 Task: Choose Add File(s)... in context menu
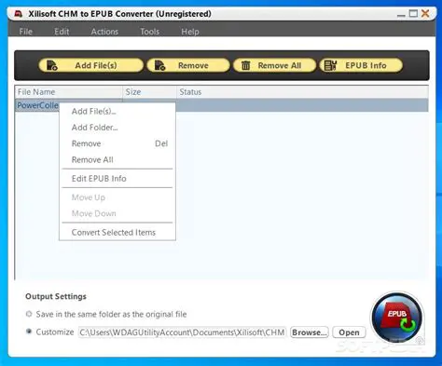pos(117,112)
